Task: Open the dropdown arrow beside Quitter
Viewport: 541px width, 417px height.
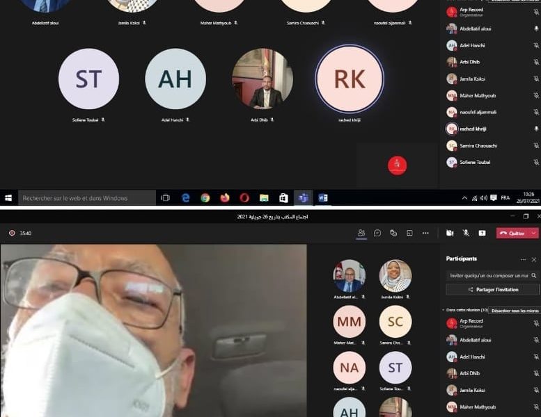Action: coord(534,233)
